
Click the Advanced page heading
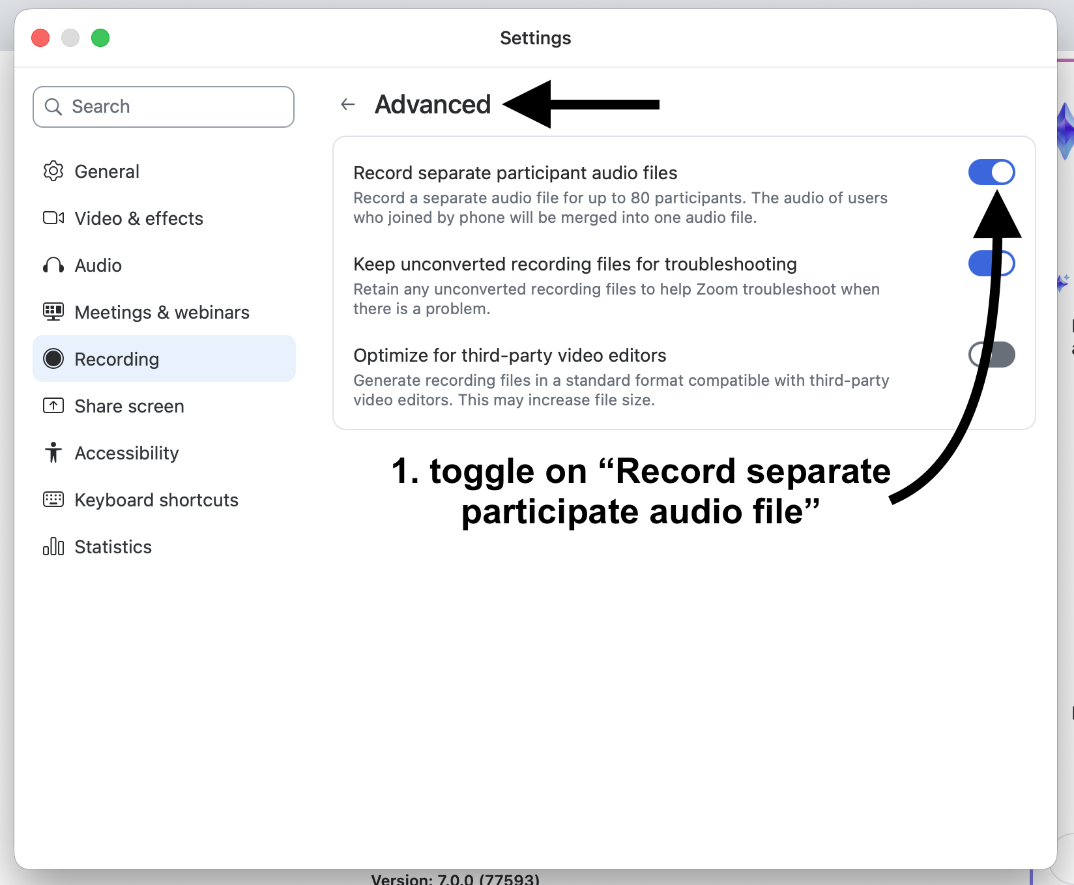point(433,104)
